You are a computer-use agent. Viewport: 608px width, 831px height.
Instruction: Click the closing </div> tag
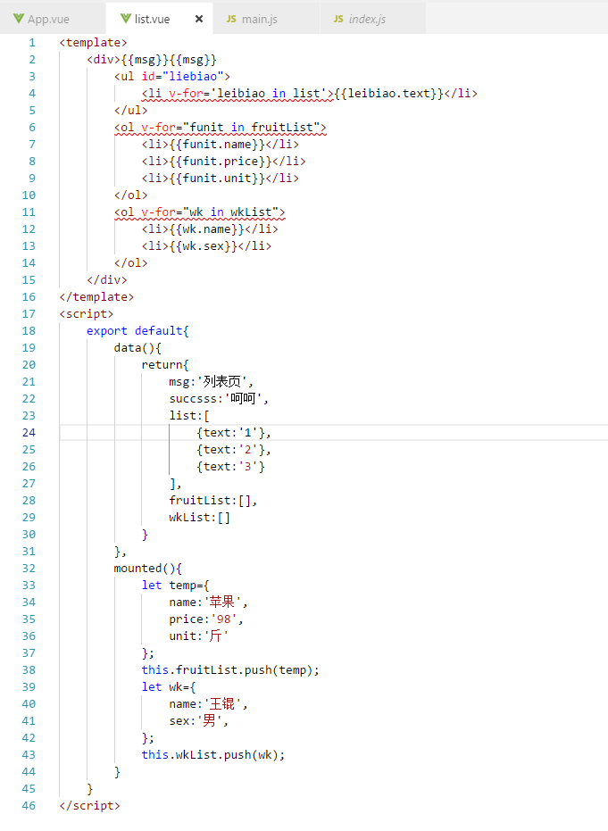[x=107, y=280]
